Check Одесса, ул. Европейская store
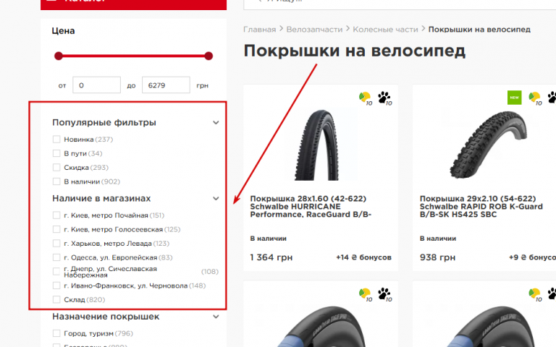This screenshot has width=556, height=347. (56, 257)
